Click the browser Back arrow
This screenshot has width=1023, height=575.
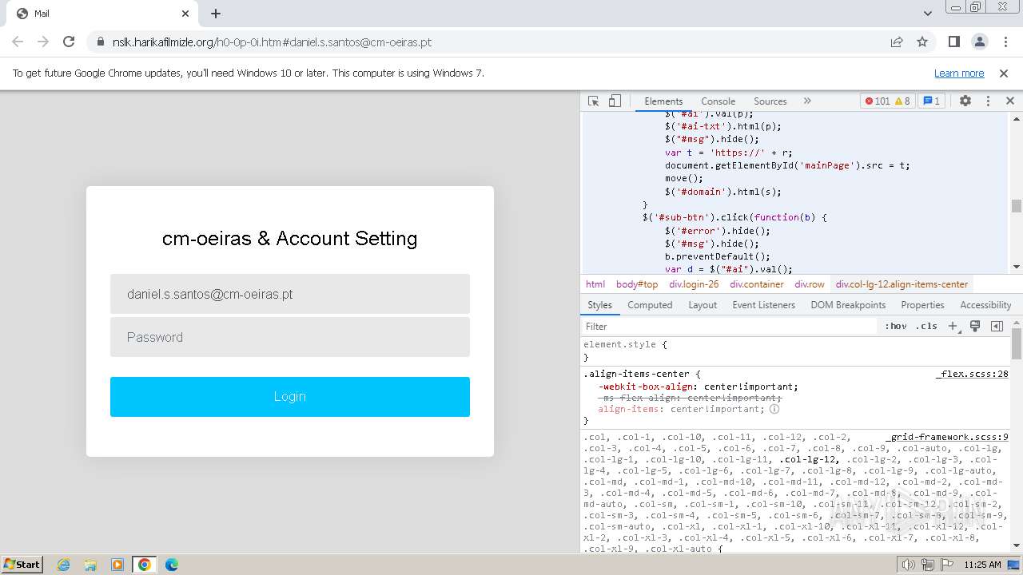click(18, 42)
